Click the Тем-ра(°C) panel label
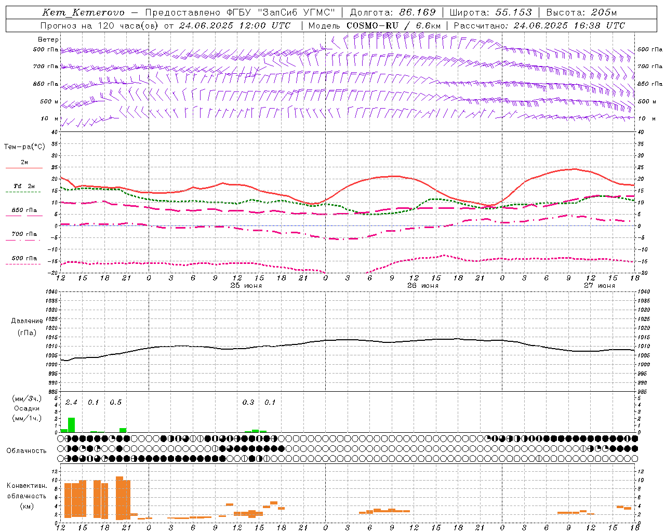This screenshot has width=665, height=532. (24, 147)
